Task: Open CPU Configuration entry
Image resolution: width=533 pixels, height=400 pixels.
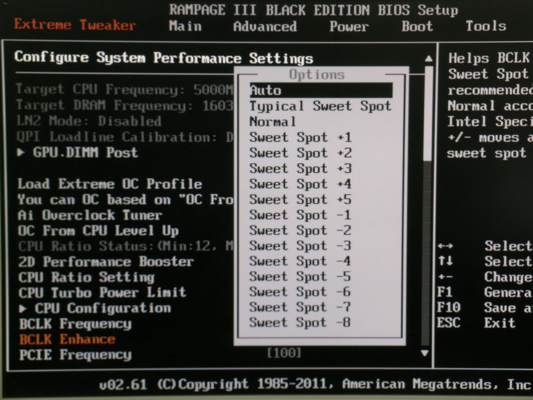Action: coord(103,308)
